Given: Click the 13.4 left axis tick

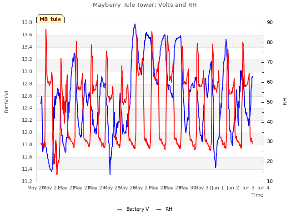Looking at the screenshot, I should point(27,47).
